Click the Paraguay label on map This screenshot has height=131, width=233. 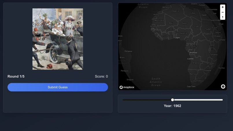click(x=125, y=71)
